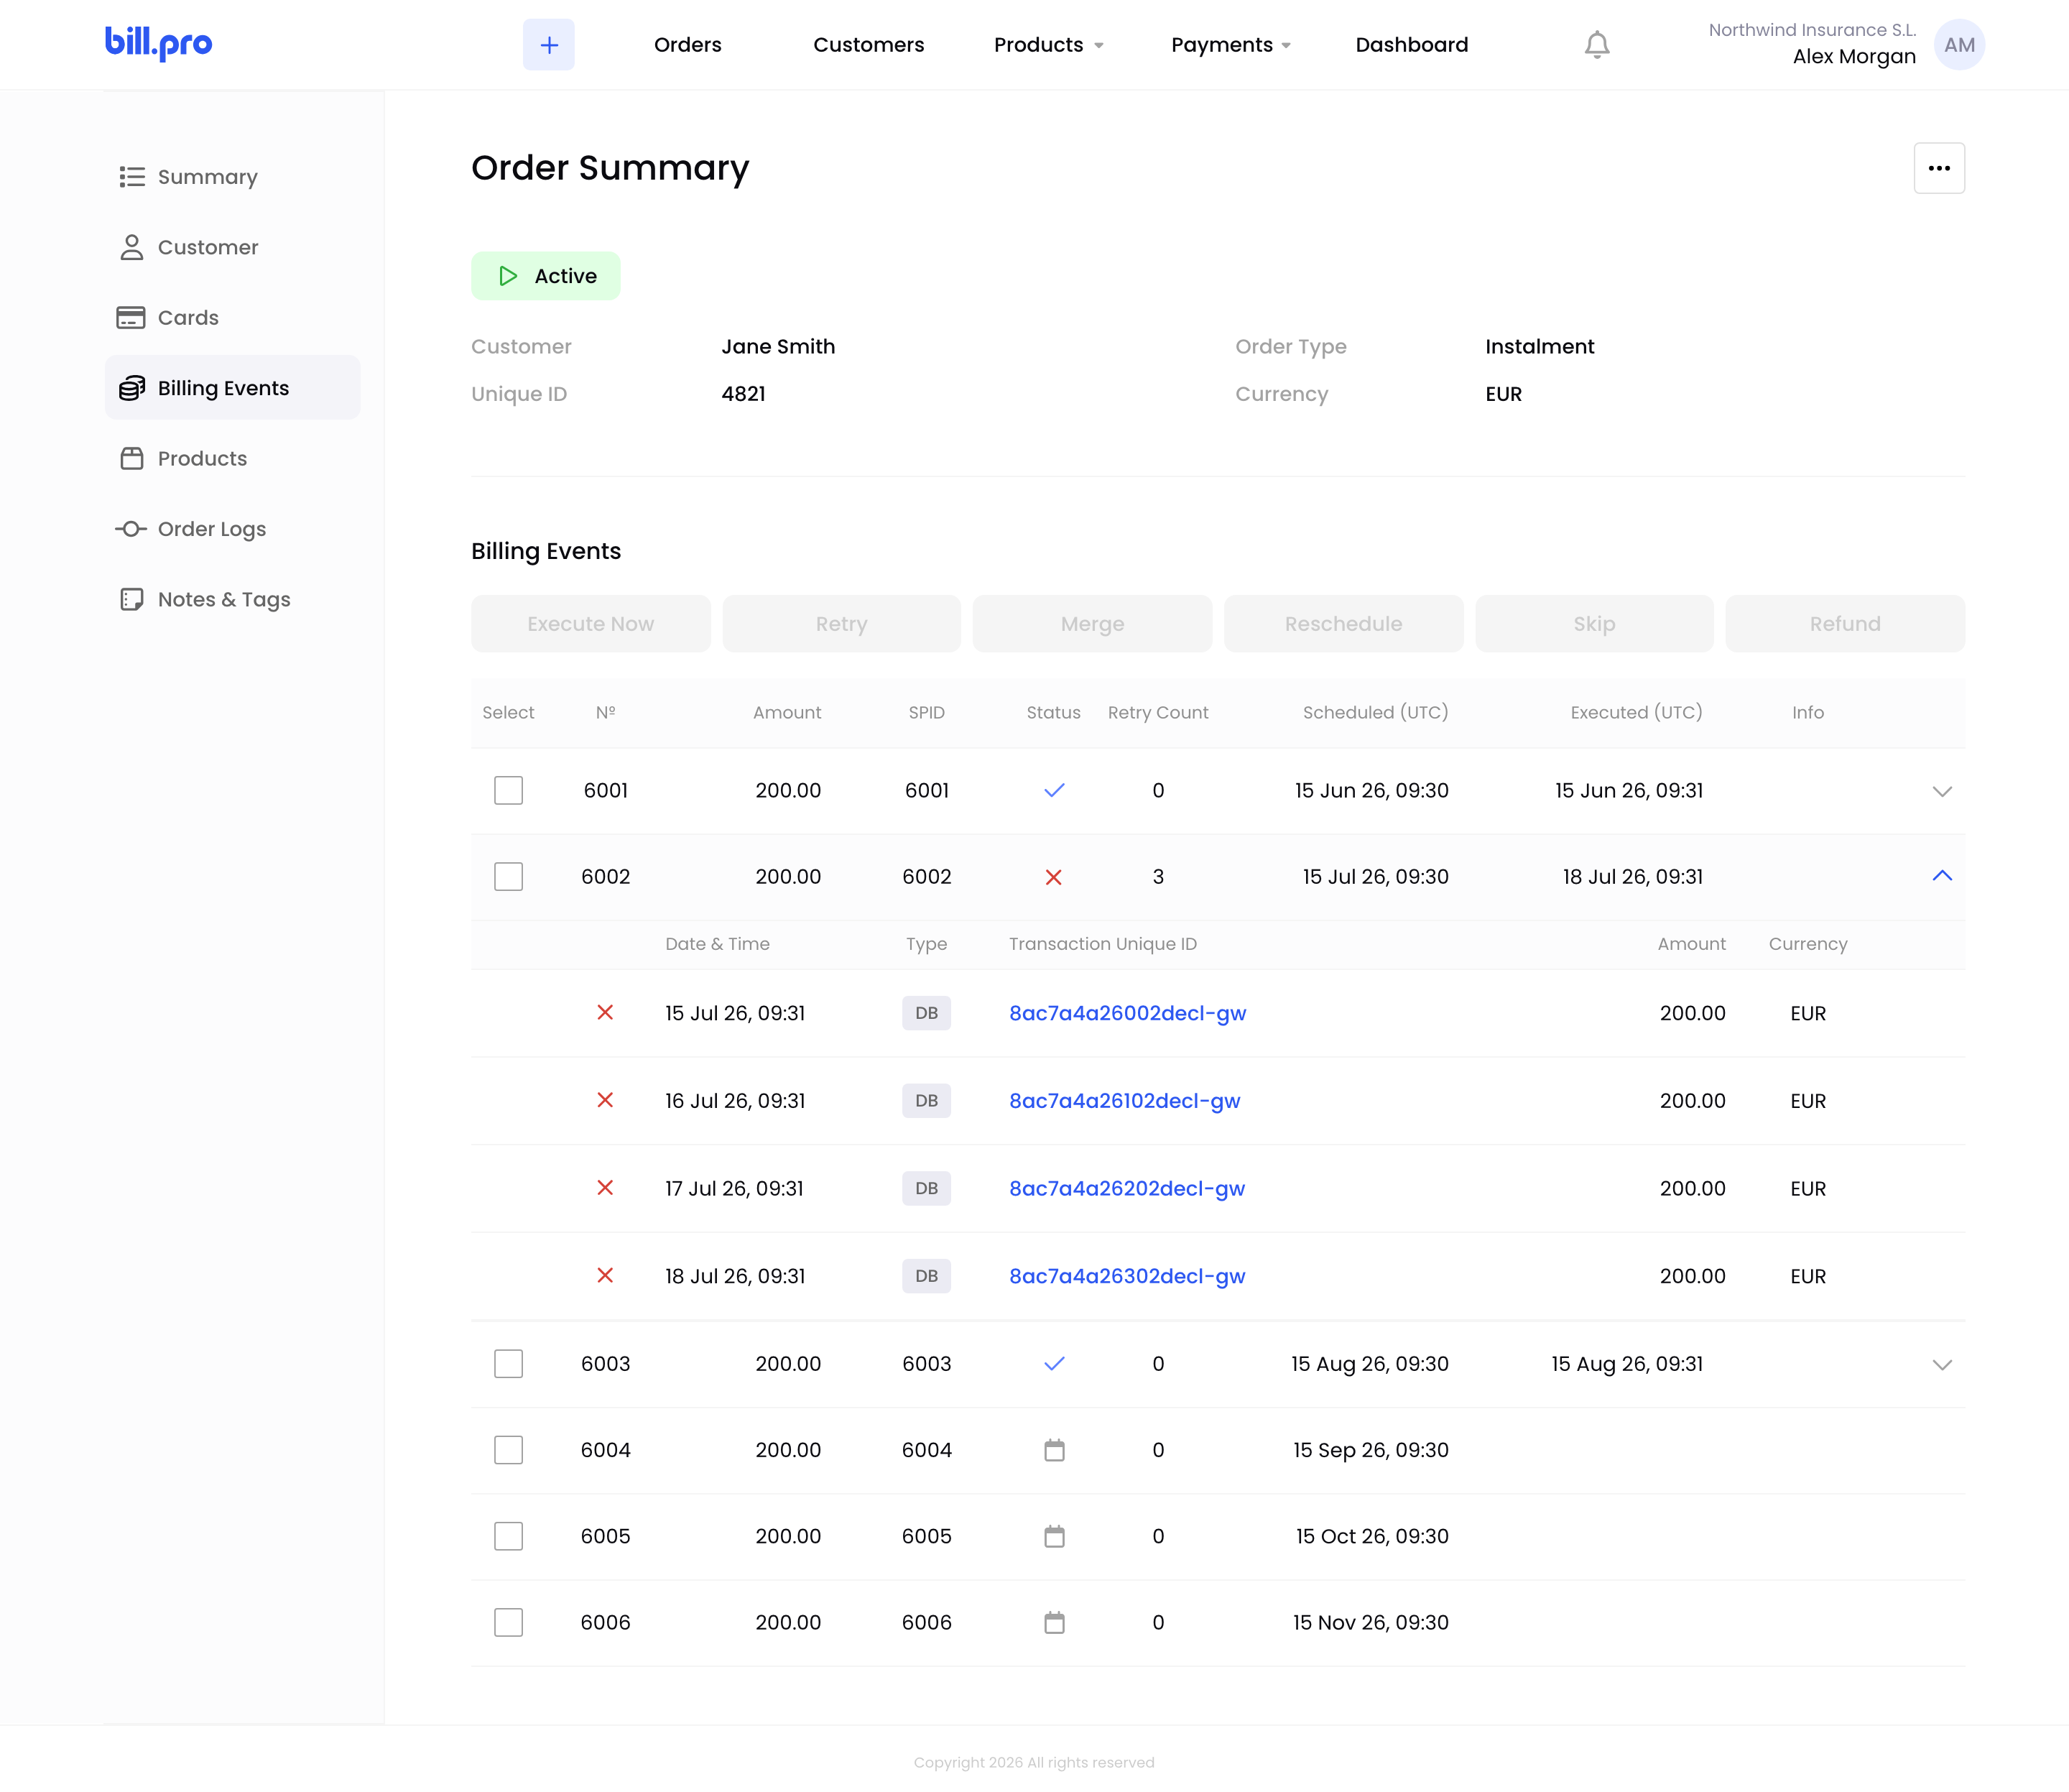Click the Reschedule button
This screenshot has width=2069, height=1792.
[x=1343, y=624]
